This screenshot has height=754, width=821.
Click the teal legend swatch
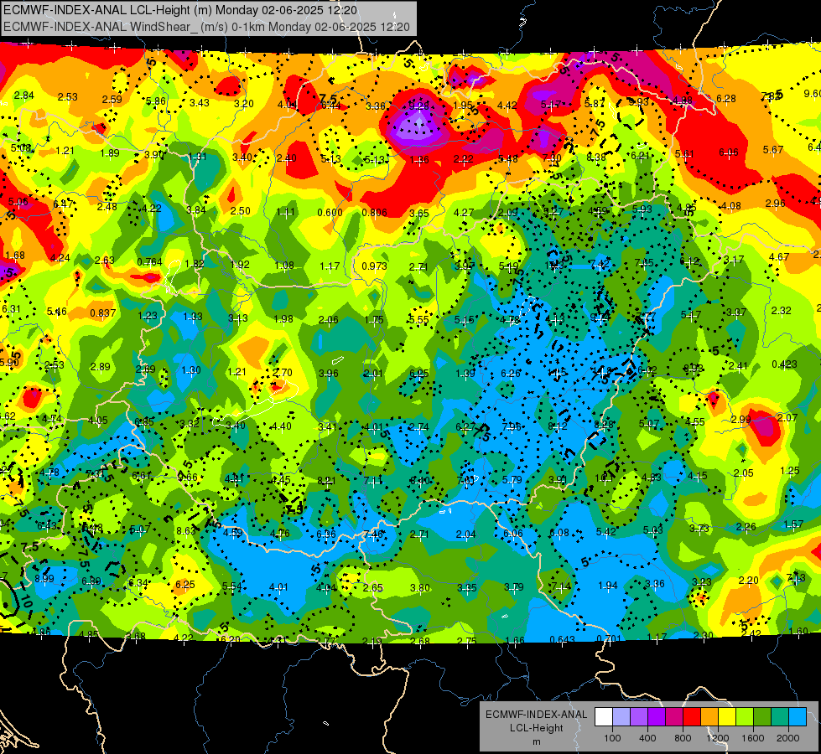pyautogui.click(x=780, y=717)
